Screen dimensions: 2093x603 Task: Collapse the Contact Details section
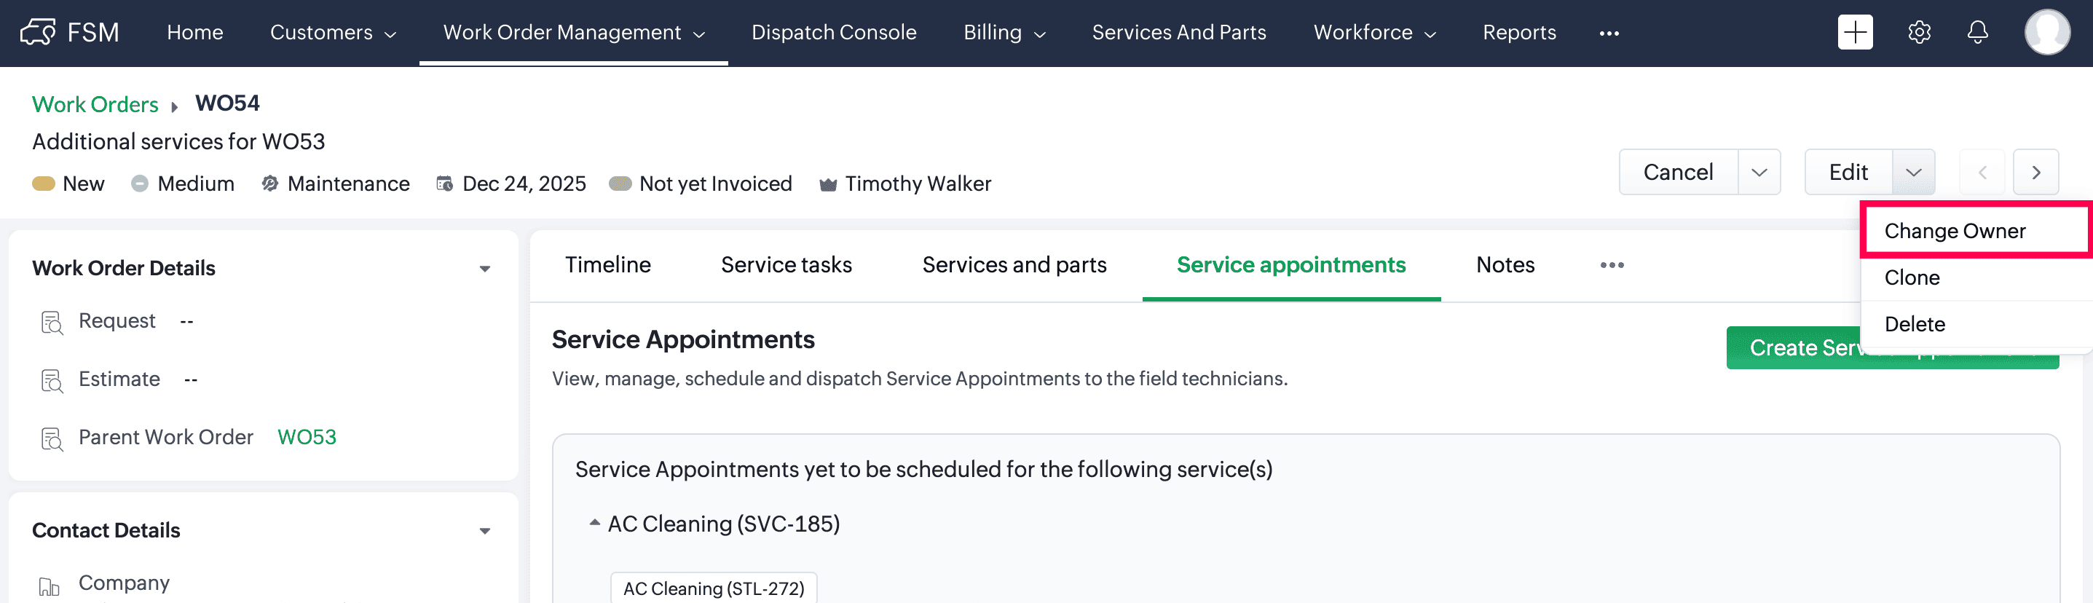484,531
